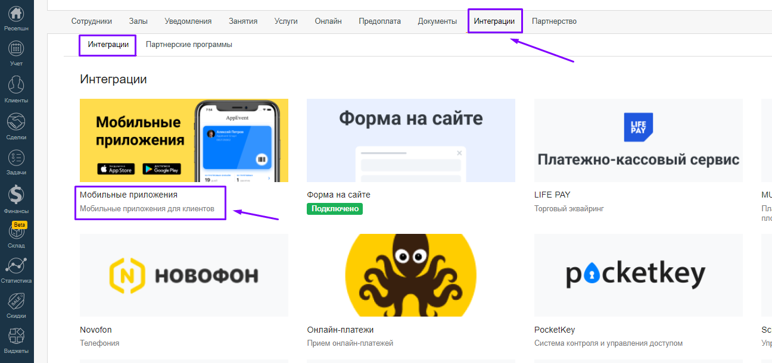772x363 pixels.
Task: Switch to the Уведомления tab
Action: click(188, 21)
